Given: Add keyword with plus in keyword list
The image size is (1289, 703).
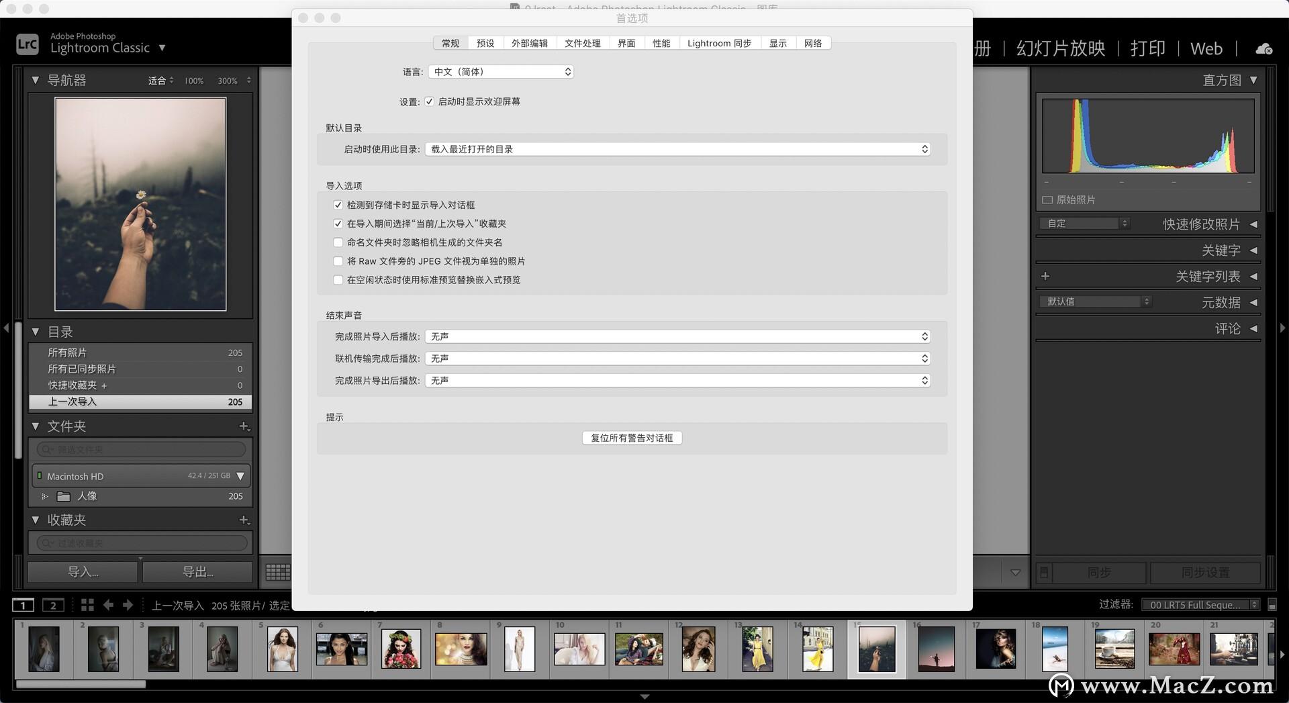Looking at the screenshot, I should pos(1045,276).
